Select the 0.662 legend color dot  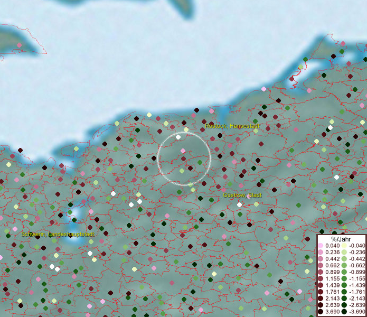tap(321, 266)
